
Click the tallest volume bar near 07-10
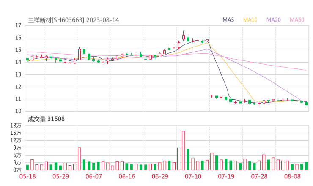click(184, 150)
